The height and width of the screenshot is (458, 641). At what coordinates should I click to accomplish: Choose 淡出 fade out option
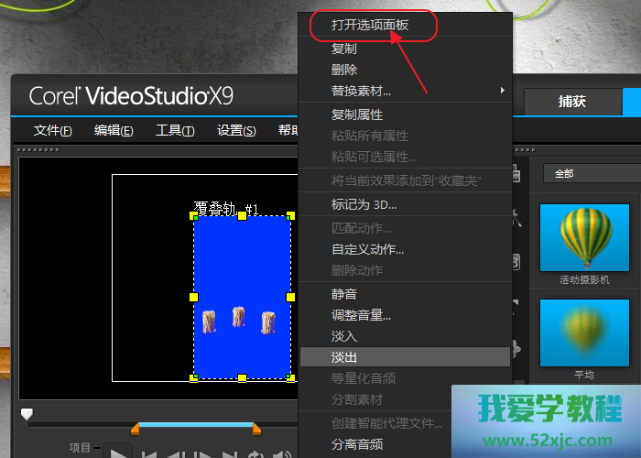point(344,356)
